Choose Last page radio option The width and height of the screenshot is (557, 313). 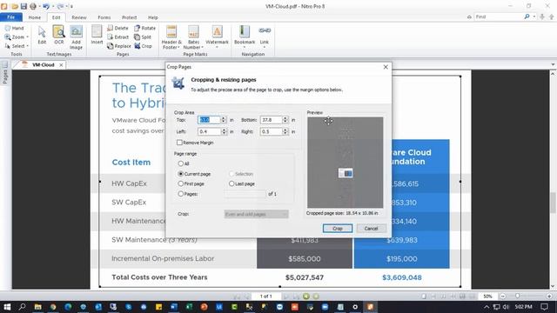[232, 183]
